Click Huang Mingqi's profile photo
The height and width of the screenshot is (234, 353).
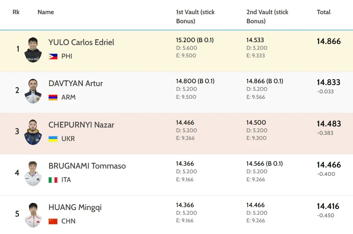pyautogui.click(x=33, y=215)
